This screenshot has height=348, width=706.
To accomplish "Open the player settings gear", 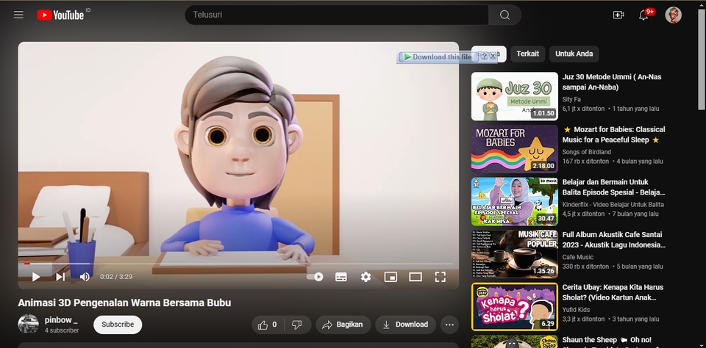I will pyautogui.click(x=366, y=277).
